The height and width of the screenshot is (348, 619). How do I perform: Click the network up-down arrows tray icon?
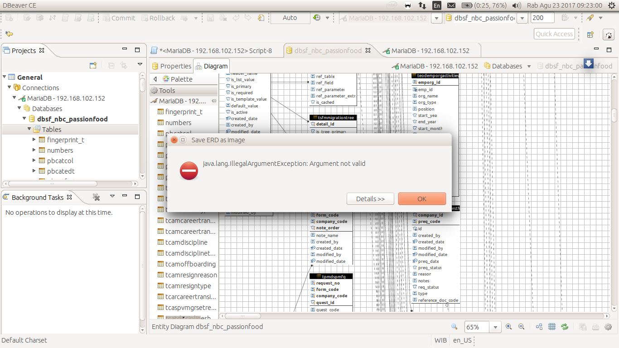tap(422, 5)
